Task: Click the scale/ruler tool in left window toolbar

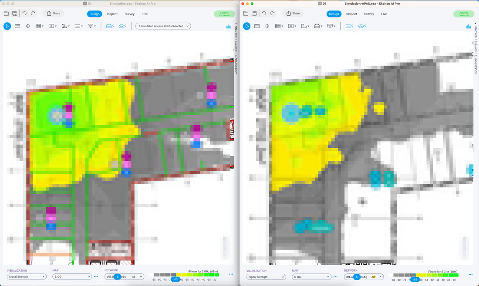Action: 78,26
